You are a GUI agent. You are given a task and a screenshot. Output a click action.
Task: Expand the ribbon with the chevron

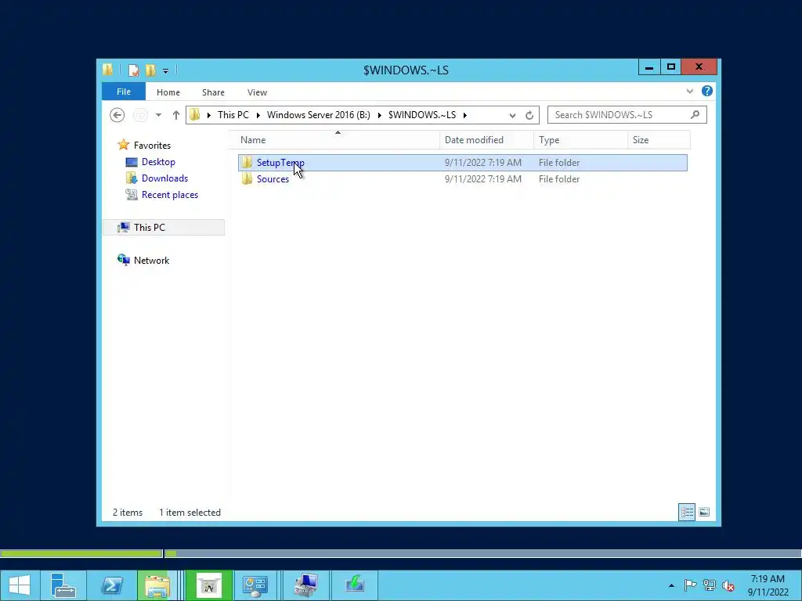(689, 92)
